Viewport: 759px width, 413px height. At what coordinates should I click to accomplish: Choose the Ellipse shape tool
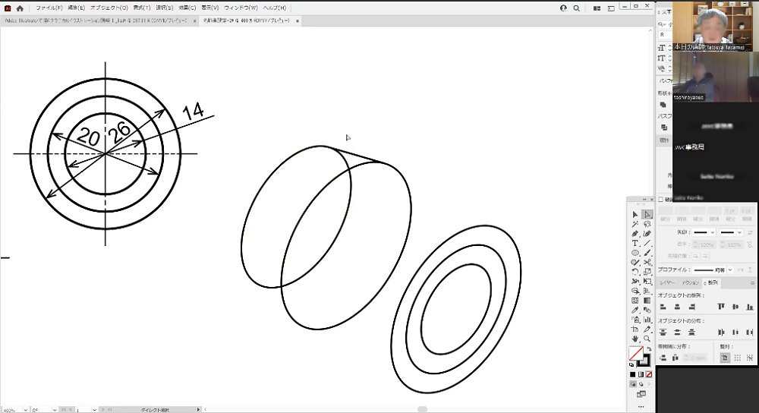pos(635,253)
